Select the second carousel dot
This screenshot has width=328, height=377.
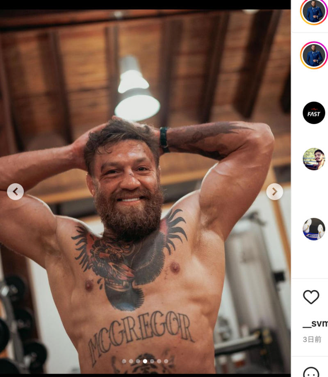(131, 361)
